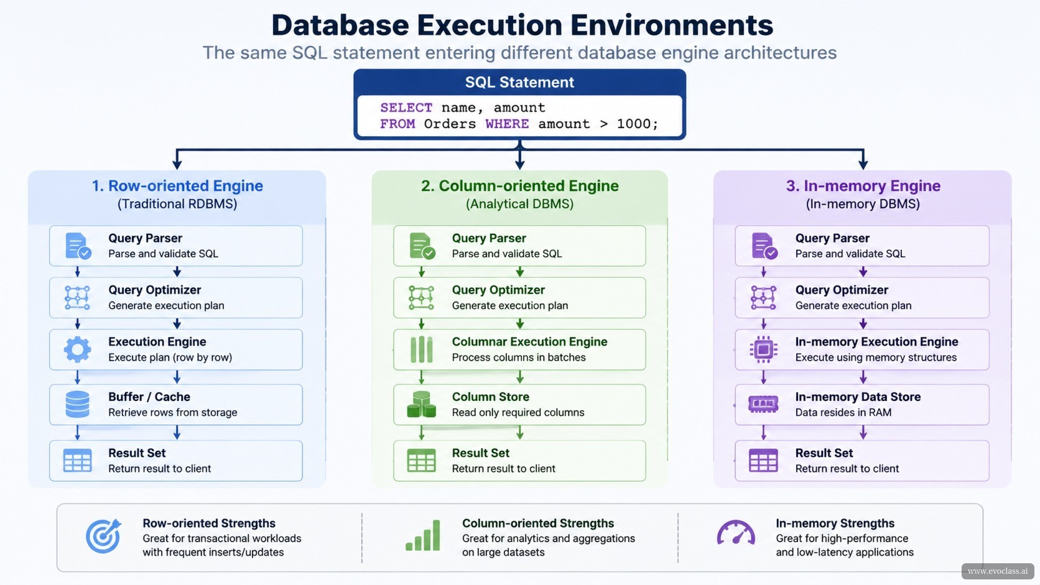The width and height of the screenshot is (1040, 585).
Task: Click the purple Result Set table icon
Action: (x=763, y=461)
